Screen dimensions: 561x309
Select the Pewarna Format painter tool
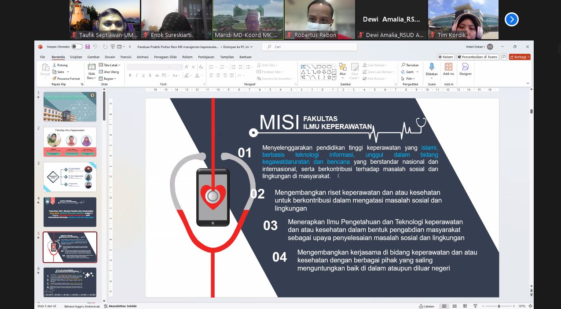tap(66, 78)
